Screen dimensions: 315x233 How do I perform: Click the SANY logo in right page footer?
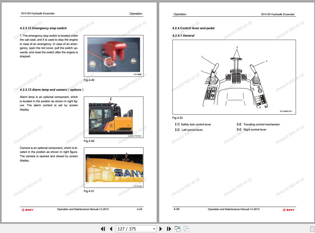coord(288,210)
